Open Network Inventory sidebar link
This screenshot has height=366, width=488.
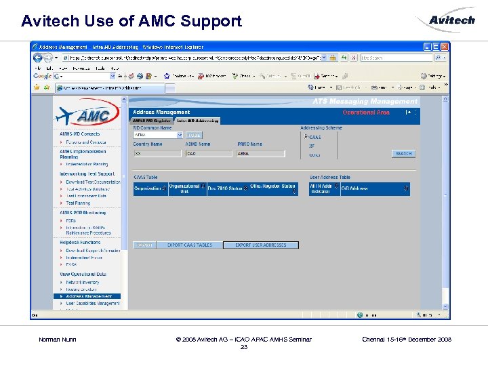(83, 282)
